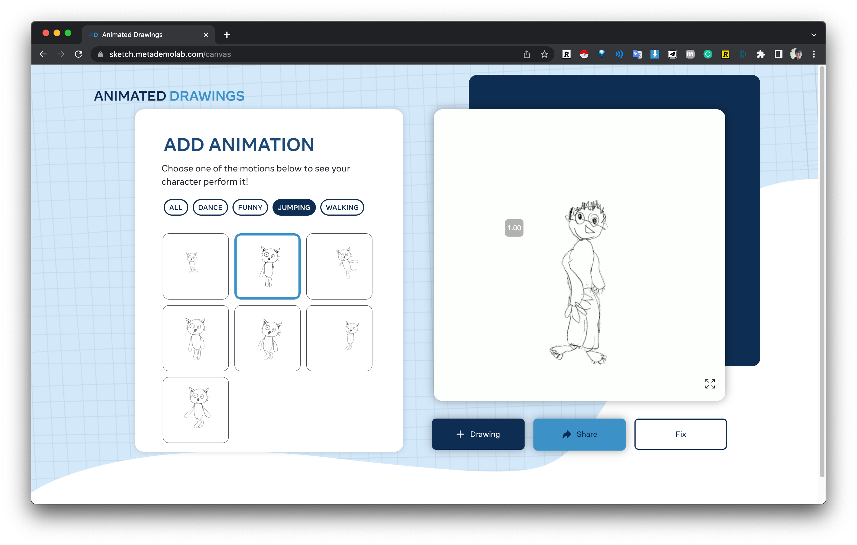Screen dimensions: 857x545
Task: Click the Fix button
Action: pos(681,434)
